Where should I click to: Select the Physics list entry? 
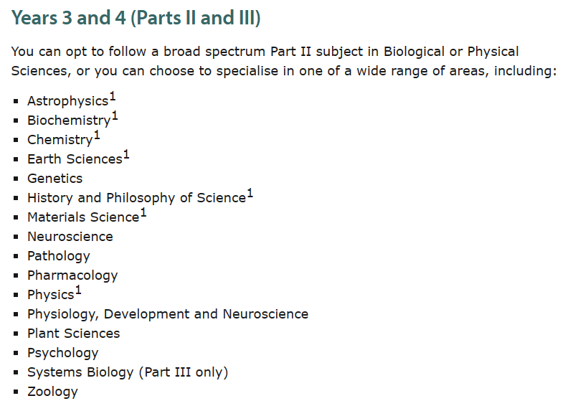[51, 295]
